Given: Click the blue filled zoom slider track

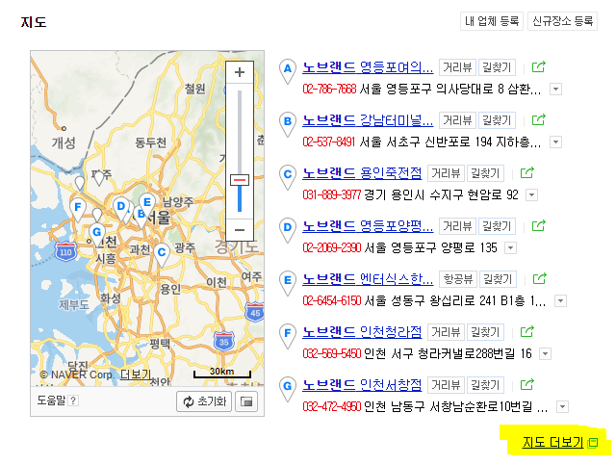Looking at the screenshot, I should pyautogui.click(x=240, y=198).
